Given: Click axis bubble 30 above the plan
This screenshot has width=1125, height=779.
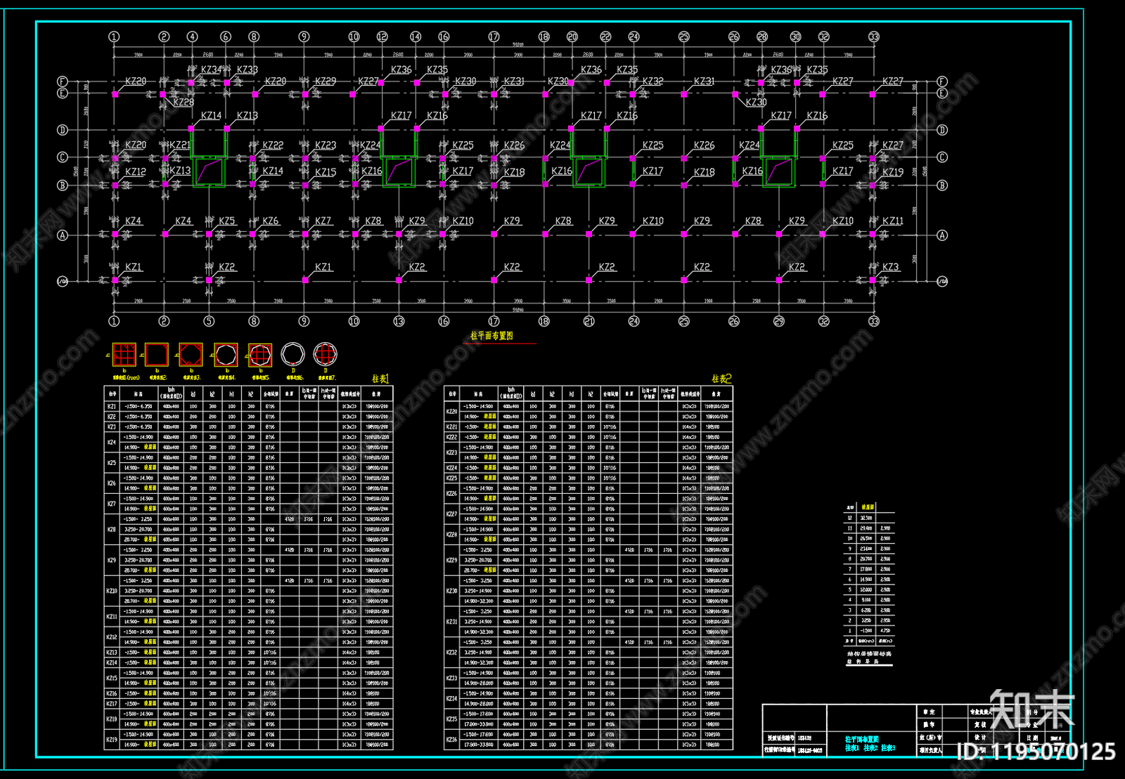Looking at the screenshot, I should coord(795,37).
